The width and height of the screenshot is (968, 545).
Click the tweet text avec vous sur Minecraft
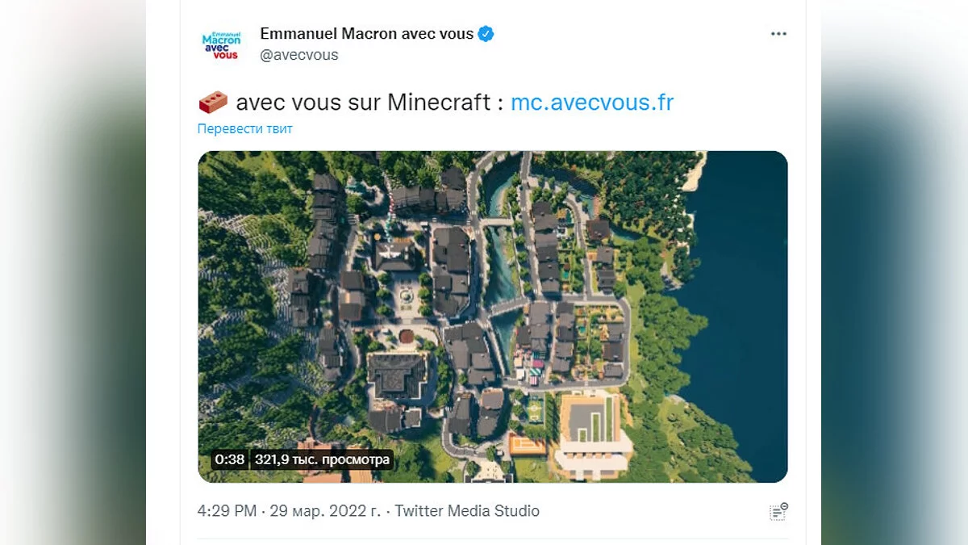click(363, 103)
